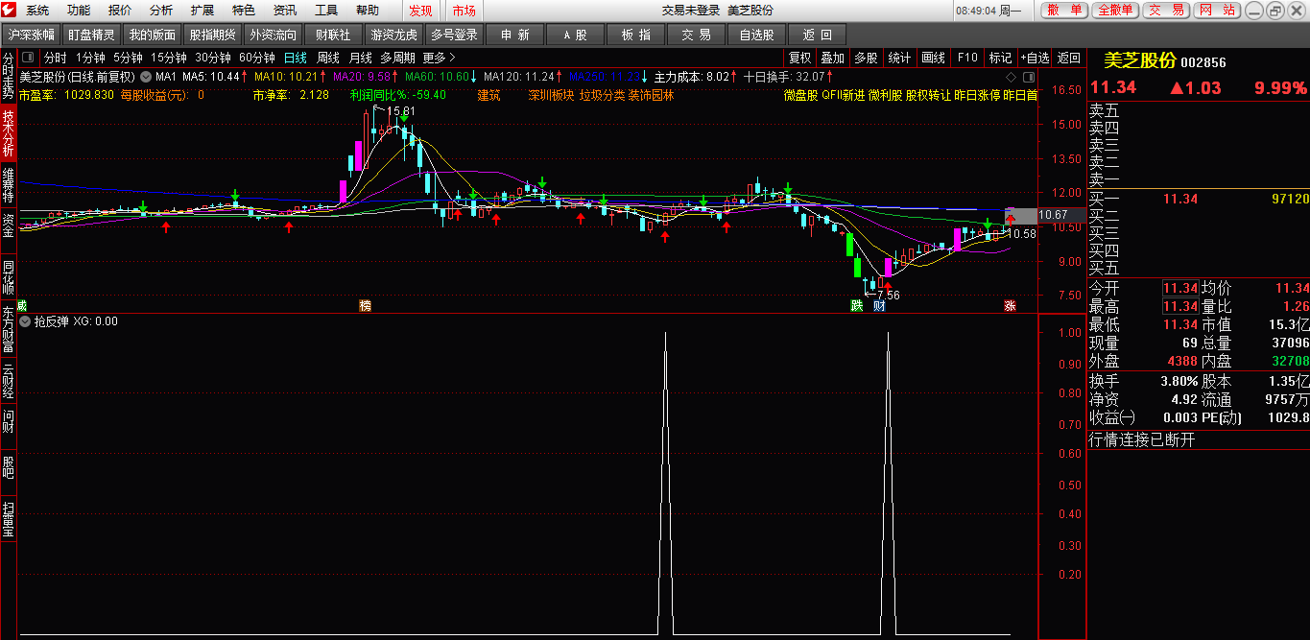Screen dimensions: 1310x640
Task: Expand the 抢反弹 indicator dropdown arrow
Action: tap(25, 321)
